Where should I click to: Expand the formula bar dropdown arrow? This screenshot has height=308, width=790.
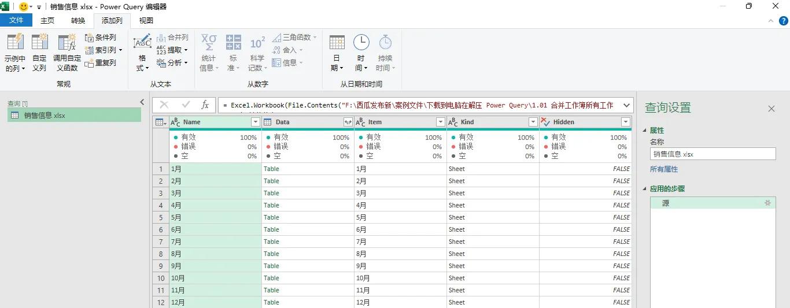pyautogui.click(x=626, y=105)
